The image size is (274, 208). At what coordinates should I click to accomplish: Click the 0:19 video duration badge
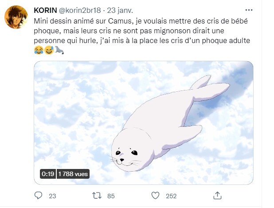47,174
